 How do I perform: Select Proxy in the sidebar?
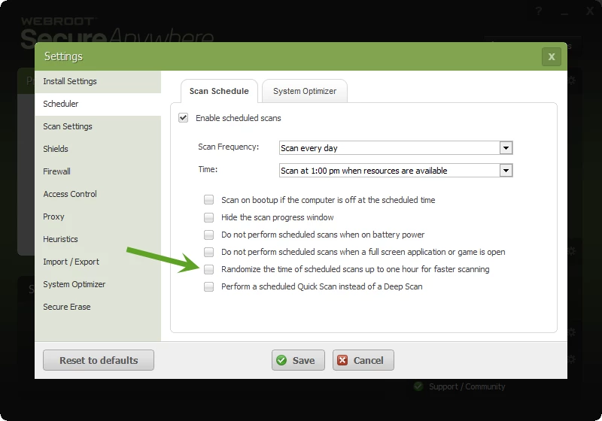coord(98,217)
